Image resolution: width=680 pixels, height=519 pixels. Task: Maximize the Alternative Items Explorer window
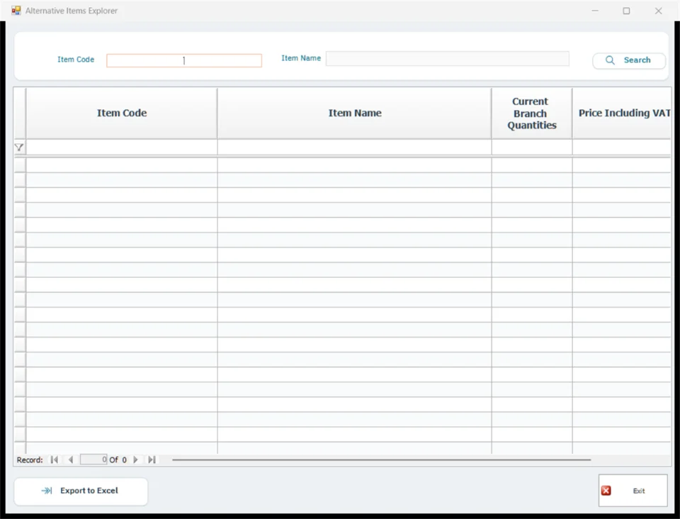[x=627, y=11]
